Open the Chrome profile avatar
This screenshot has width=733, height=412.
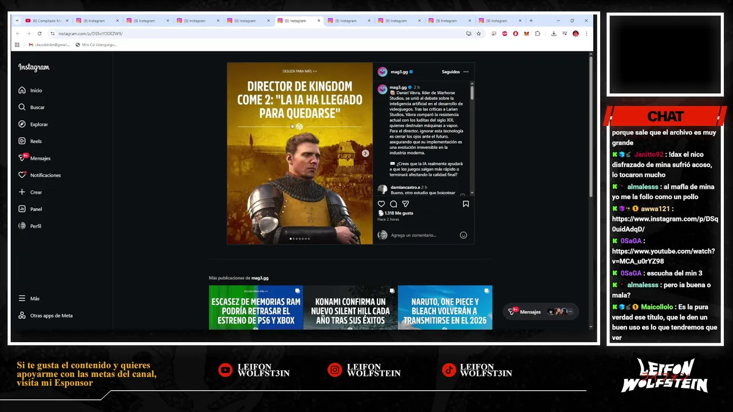click(576, 34)
